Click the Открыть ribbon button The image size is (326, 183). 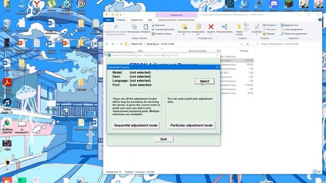(269, 25)
